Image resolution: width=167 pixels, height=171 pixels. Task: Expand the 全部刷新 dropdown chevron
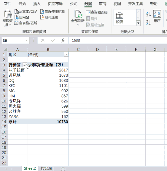click(78, 25)
